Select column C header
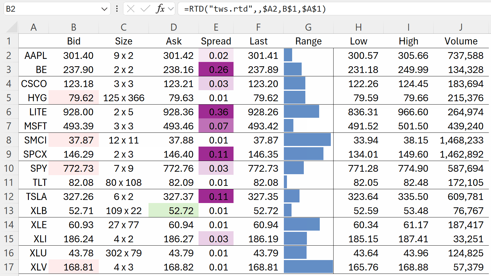This screenshot has width=491, height=276. [124, 27]
